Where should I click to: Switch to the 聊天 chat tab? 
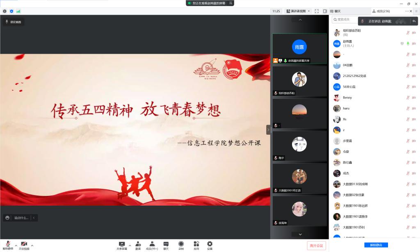337,11
